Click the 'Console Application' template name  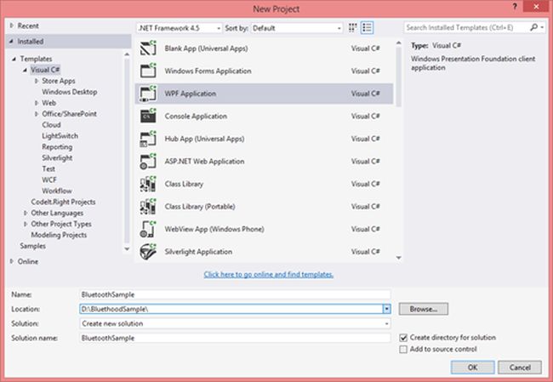tap(196, 116)
